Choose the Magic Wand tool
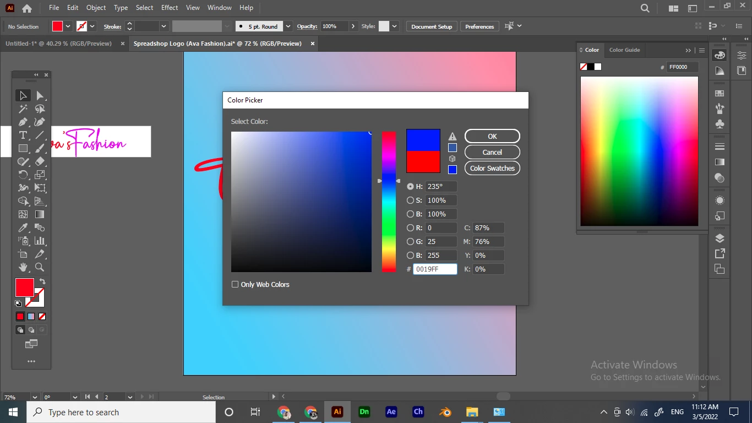 pos(23,109)
